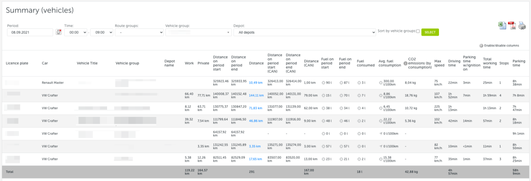Open the end time 09:00 dropdown

101,32
